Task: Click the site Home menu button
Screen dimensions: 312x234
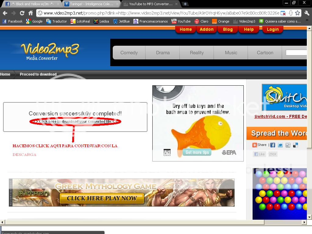Action: pos(186,30)
